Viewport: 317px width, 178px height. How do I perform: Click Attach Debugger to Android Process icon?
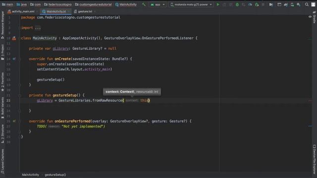pyautogui.click(x=257, y=4)
